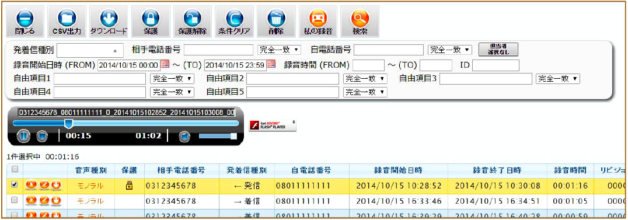Focus the 自由項目3 text field
628x220 pixels.
tap(486, 79)
